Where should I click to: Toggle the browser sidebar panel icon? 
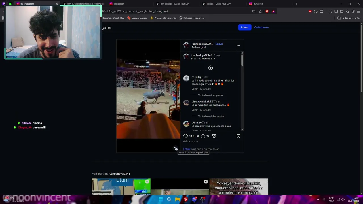(336, 11)
